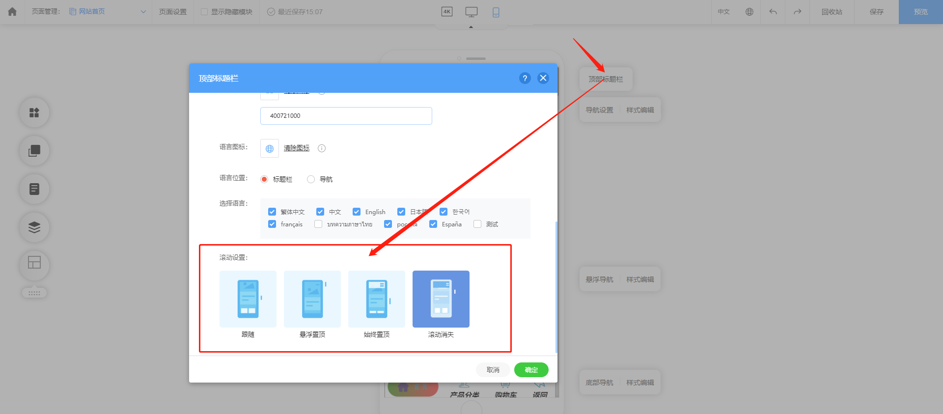Viewport: 943px width, 414px height.
Task: Select mobile phone preview icon
Action: [496, 12]
